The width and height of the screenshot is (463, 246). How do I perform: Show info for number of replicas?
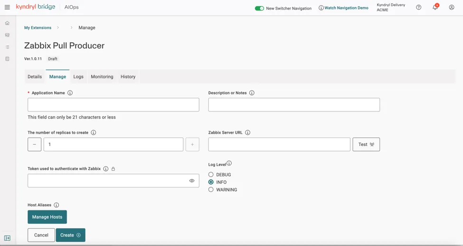point(93,133)
